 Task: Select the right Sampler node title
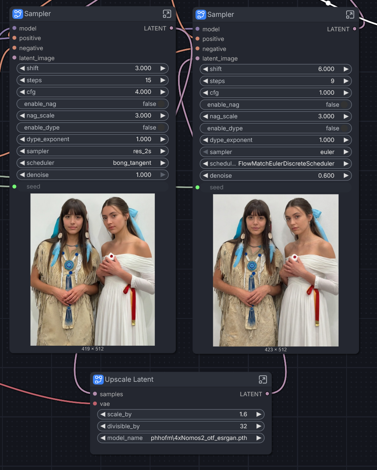coord(221,14)
